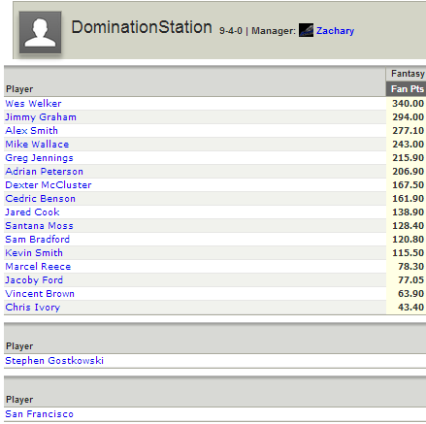View Cedric Benson player details
This screenshot has height=424, width=426.
41,199
